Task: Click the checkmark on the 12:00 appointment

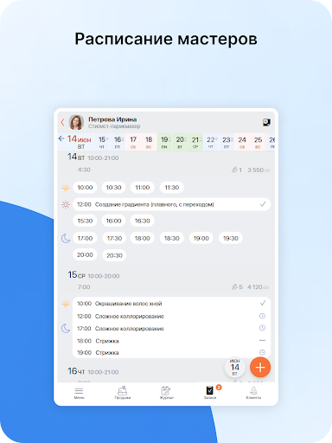Action: tap(263, 204)
